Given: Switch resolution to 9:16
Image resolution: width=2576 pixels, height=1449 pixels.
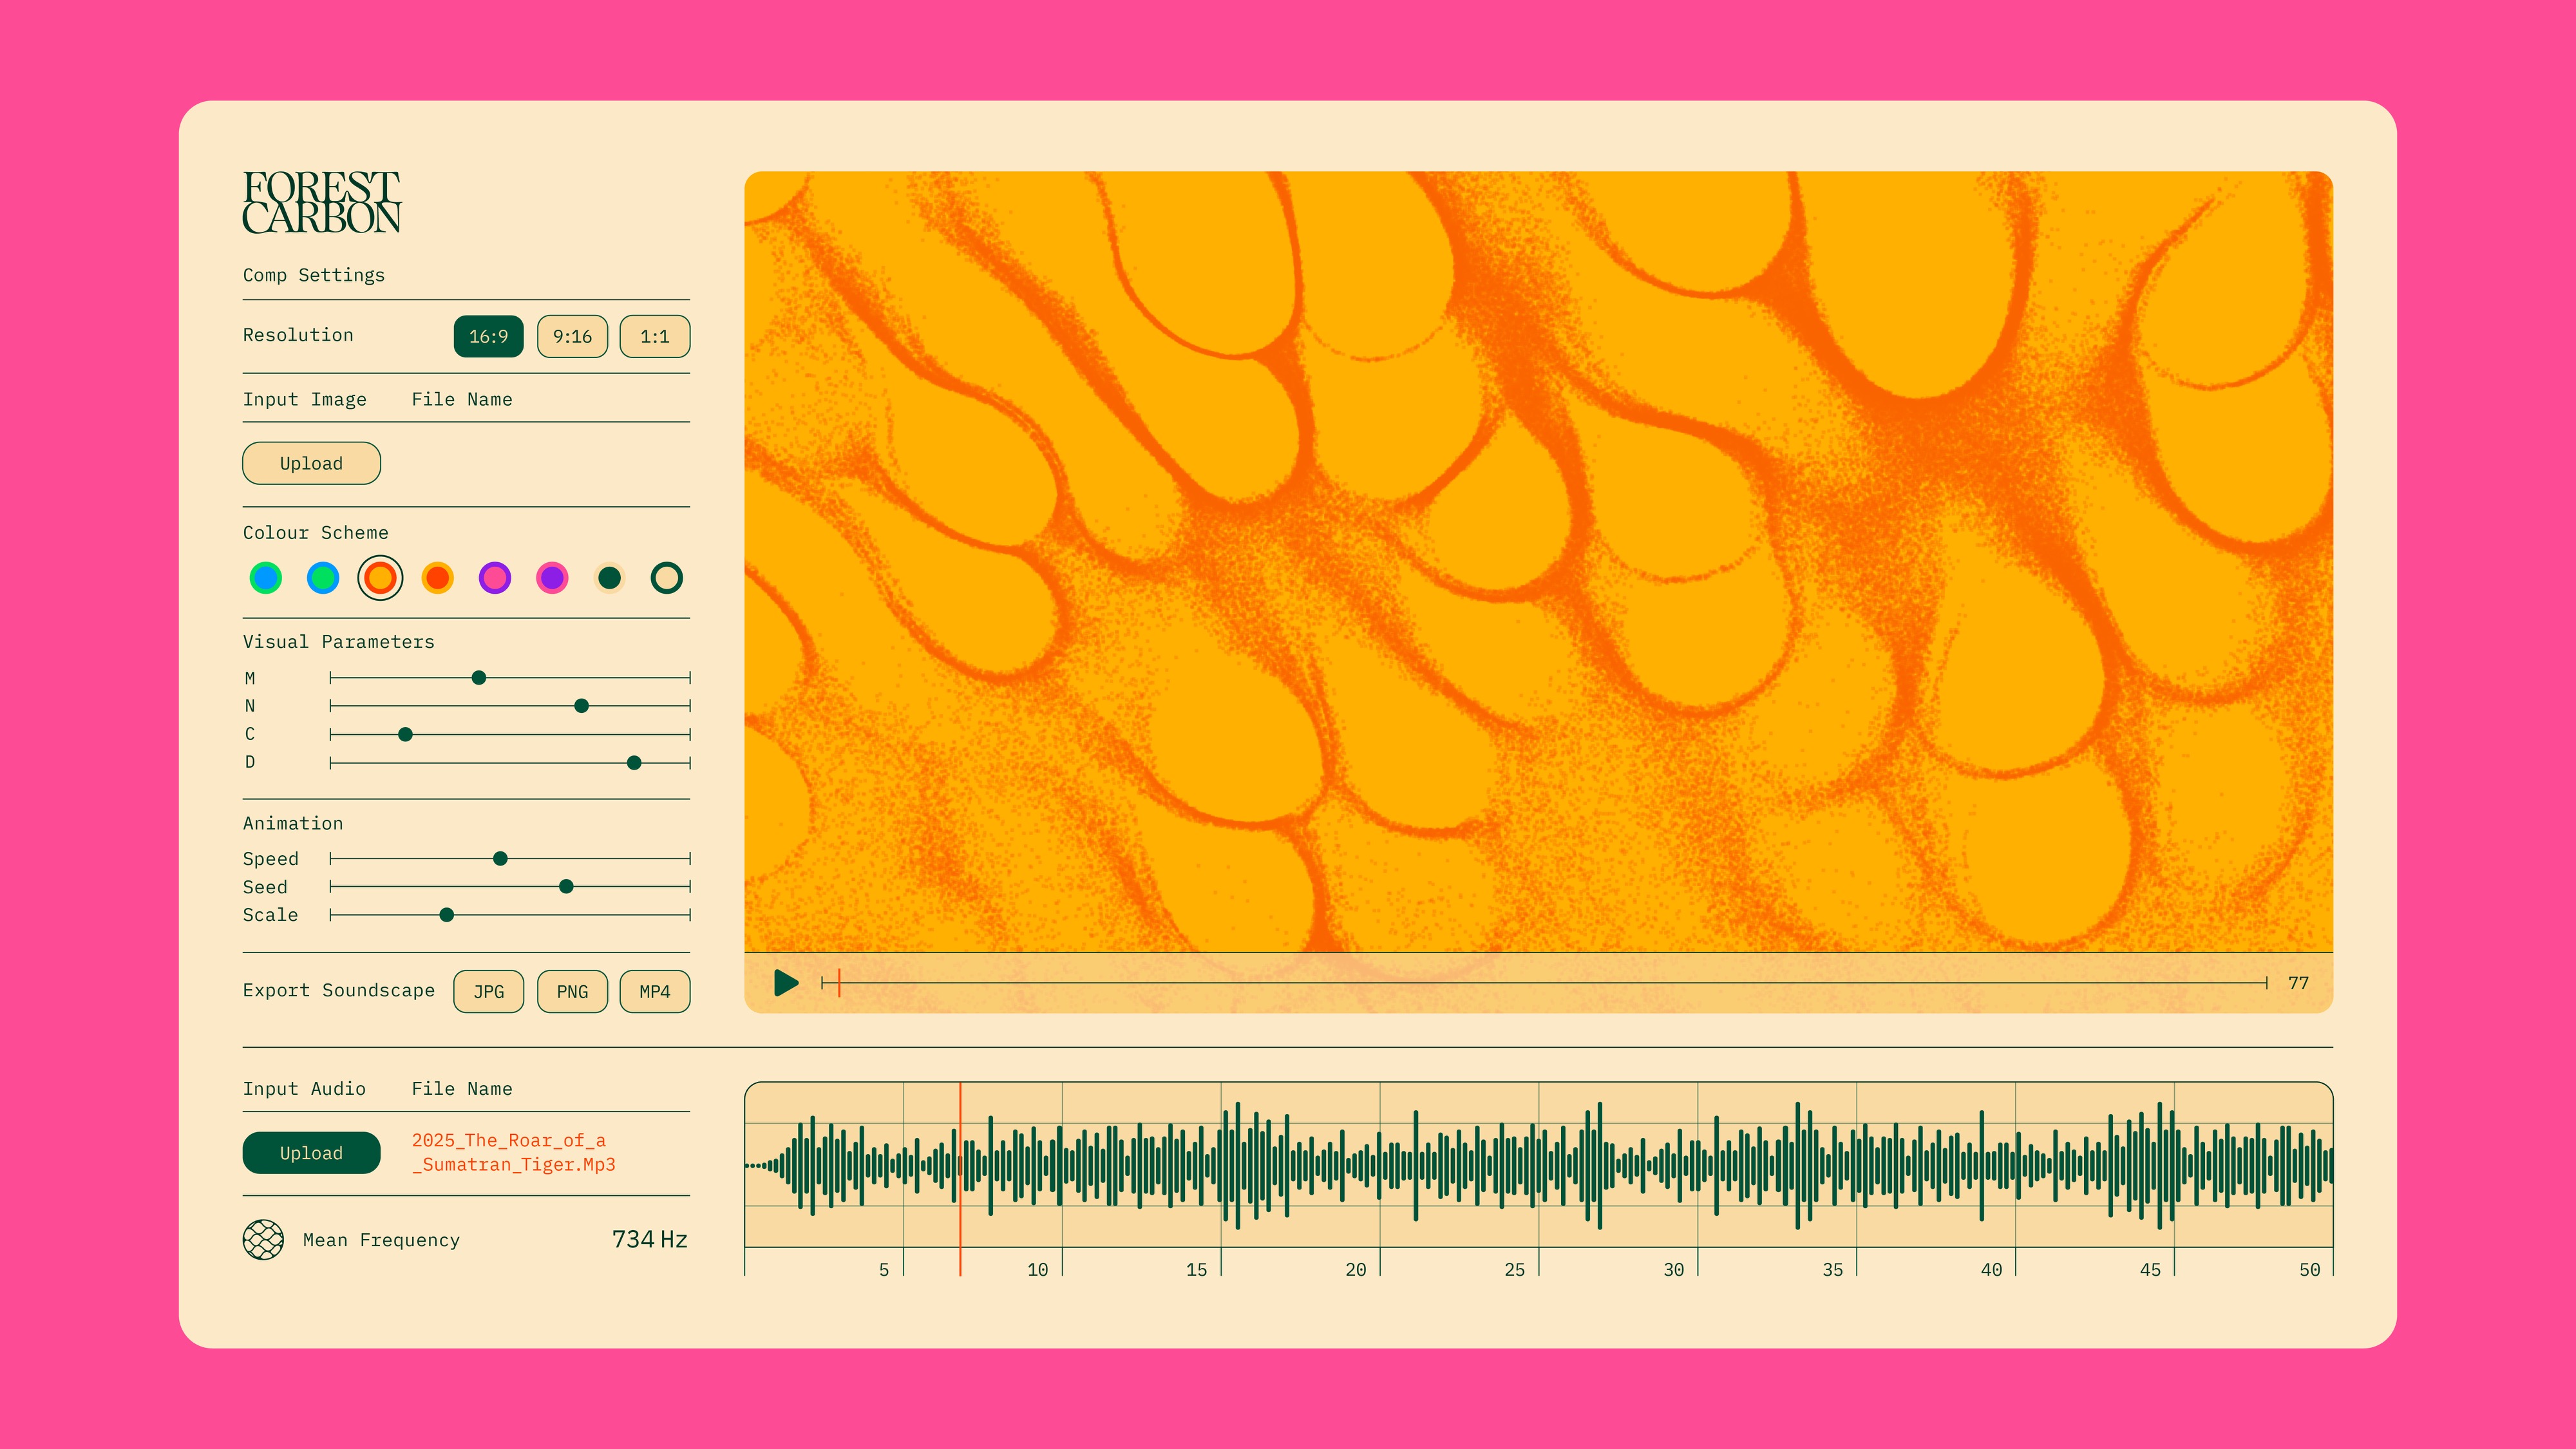Looking at the screenshot, I should click(x=572, y=337).
